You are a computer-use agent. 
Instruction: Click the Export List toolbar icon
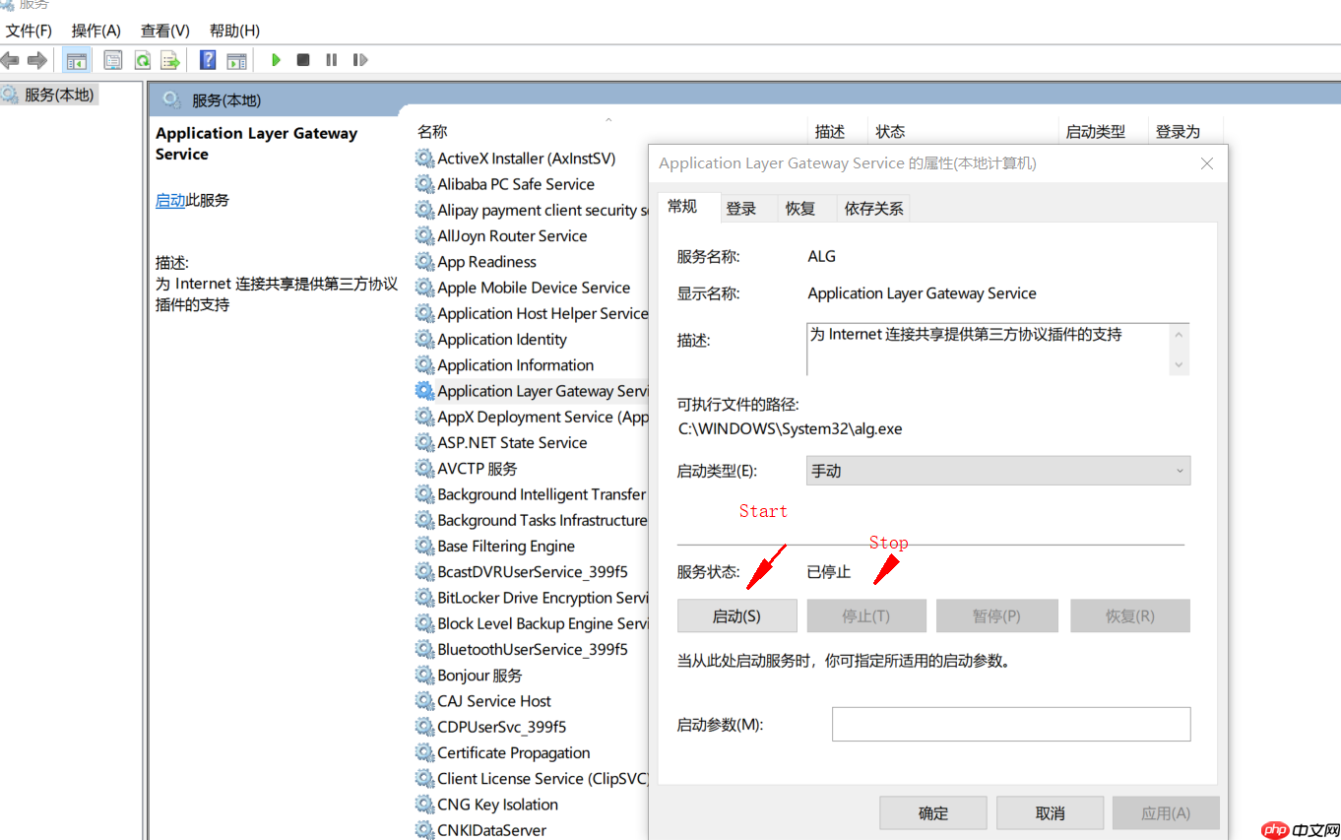pyautogui.click(x=169, y=60)
